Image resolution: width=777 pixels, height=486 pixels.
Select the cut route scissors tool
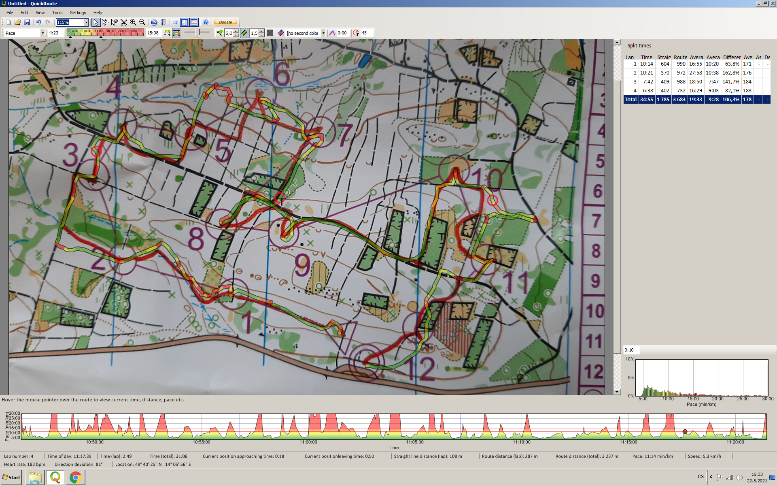click(x=123, y=22)
